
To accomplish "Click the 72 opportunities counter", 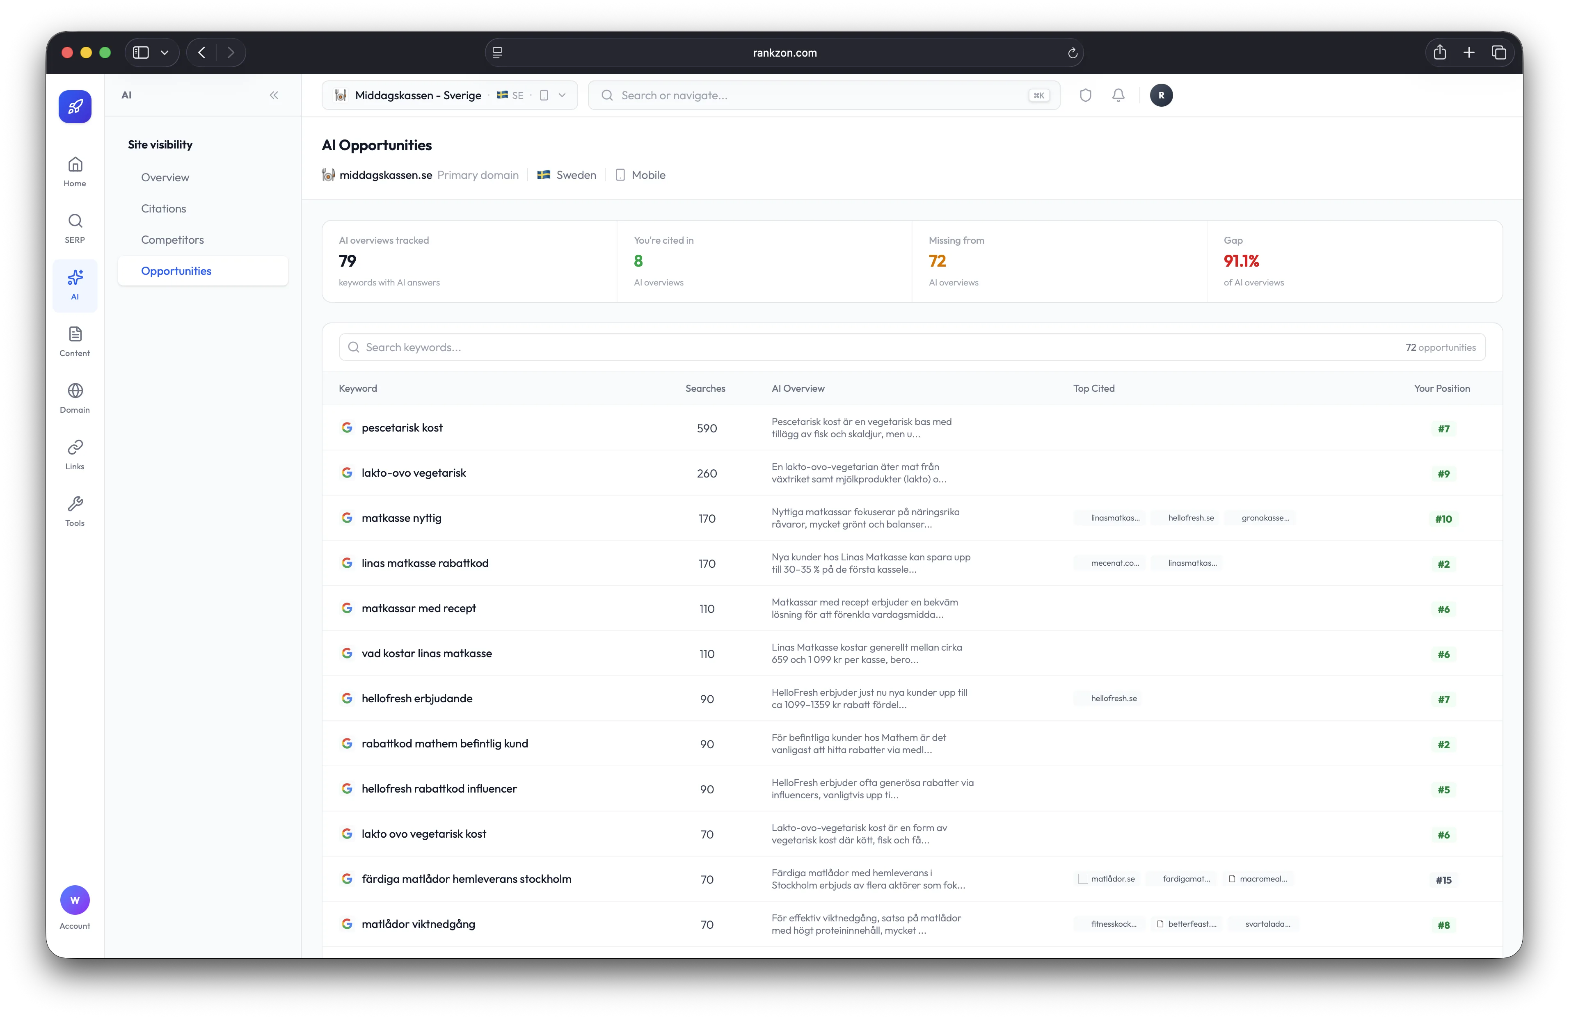I will coord(1441,347).
